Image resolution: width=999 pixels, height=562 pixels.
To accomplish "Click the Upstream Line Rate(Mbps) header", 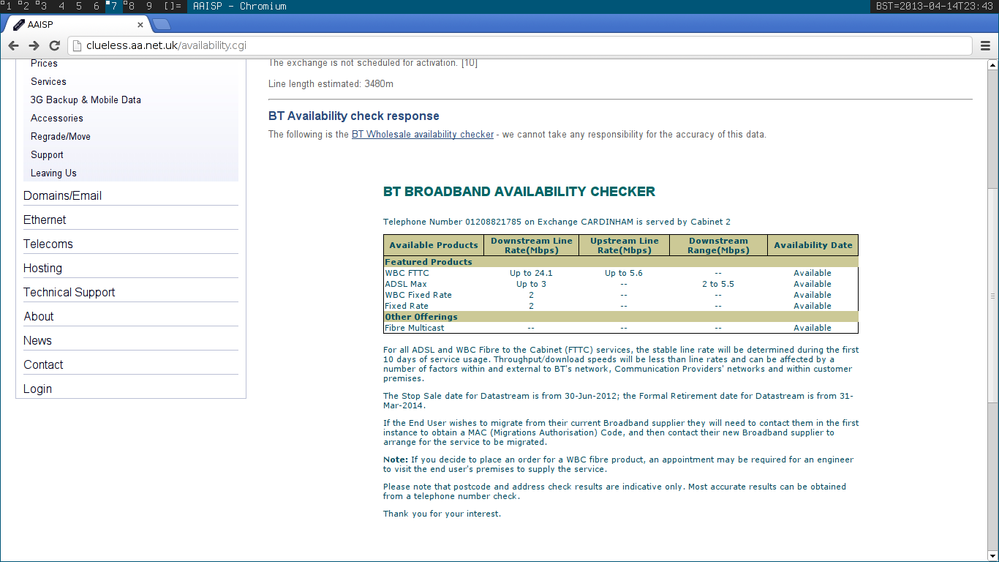I will [x=625, y=245].
